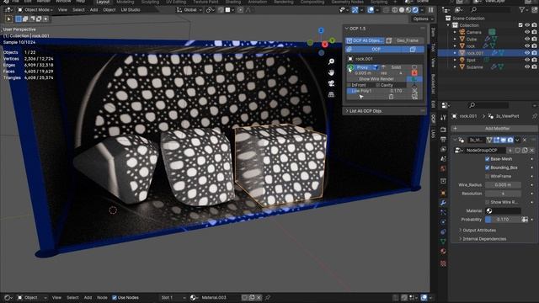Click OCP All Objs button

pyautogui.click(x=365, y=40)
